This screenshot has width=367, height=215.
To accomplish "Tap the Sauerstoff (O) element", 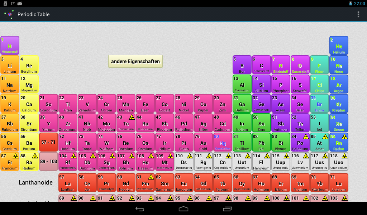I will coord(300,65).
